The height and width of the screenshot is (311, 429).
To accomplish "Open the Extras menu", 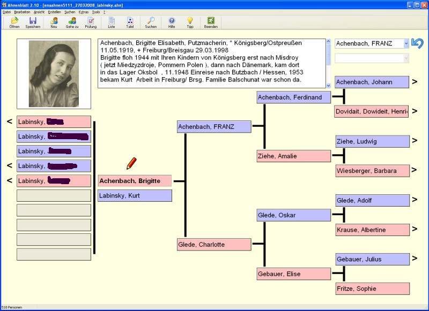I will click(x=83, y=11).
